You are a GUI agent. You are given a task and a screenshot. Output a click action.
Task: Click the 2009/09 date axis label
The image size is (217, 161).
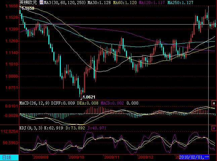41,157
